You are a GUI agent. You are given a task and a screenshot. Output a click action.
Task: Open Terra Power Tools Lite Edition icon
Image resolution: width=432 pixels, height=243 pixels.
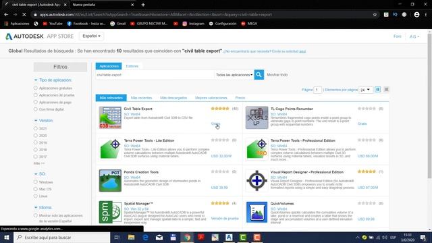tap(110, 149)
